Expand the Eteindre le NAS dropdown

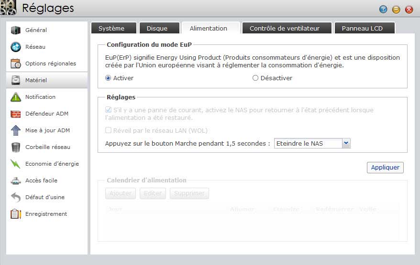coord(346,143)
